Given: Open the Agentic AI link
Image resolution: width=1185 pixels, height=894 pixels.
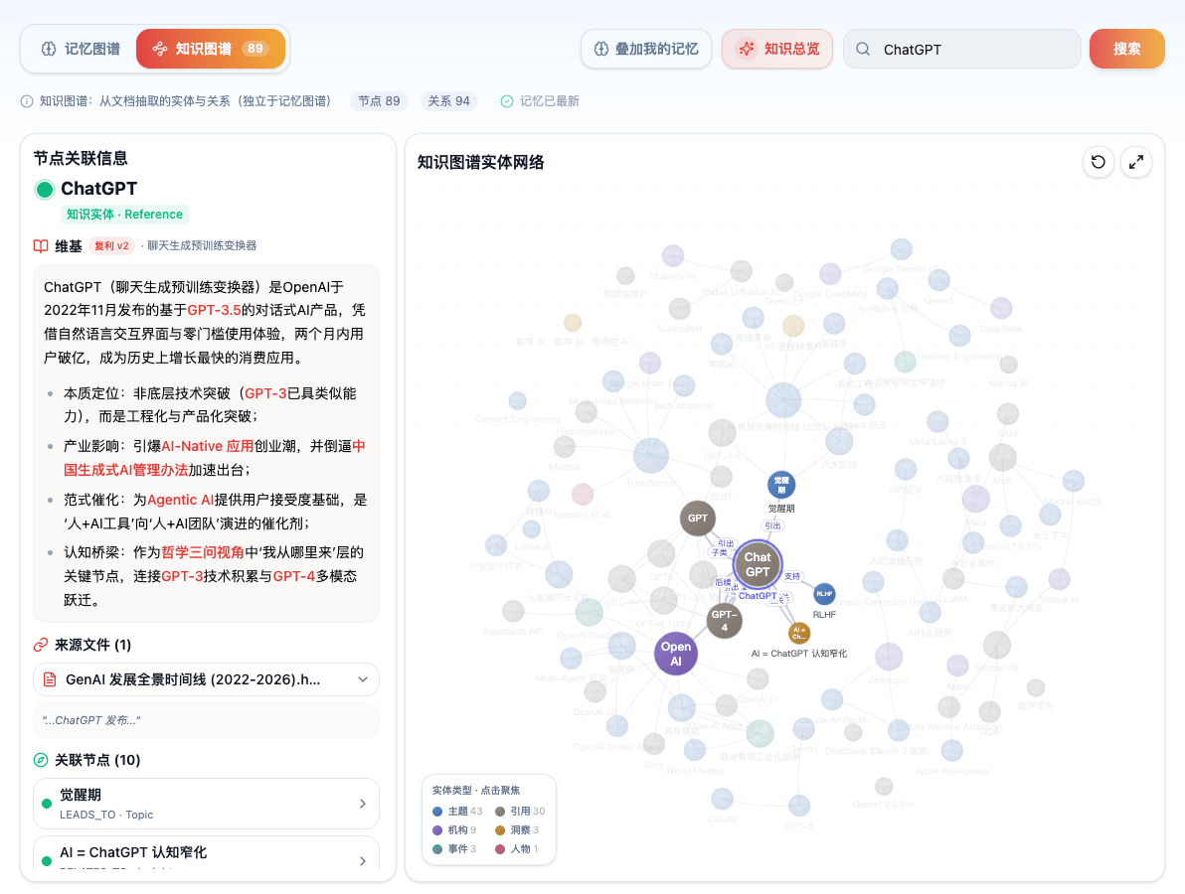Looking at the screenshot, I should tap(181, 500).
